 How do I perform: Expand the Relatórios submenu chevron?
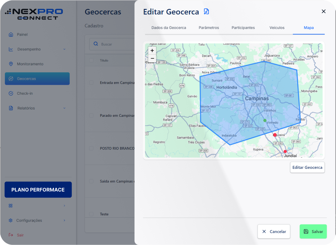pos(64,108)
